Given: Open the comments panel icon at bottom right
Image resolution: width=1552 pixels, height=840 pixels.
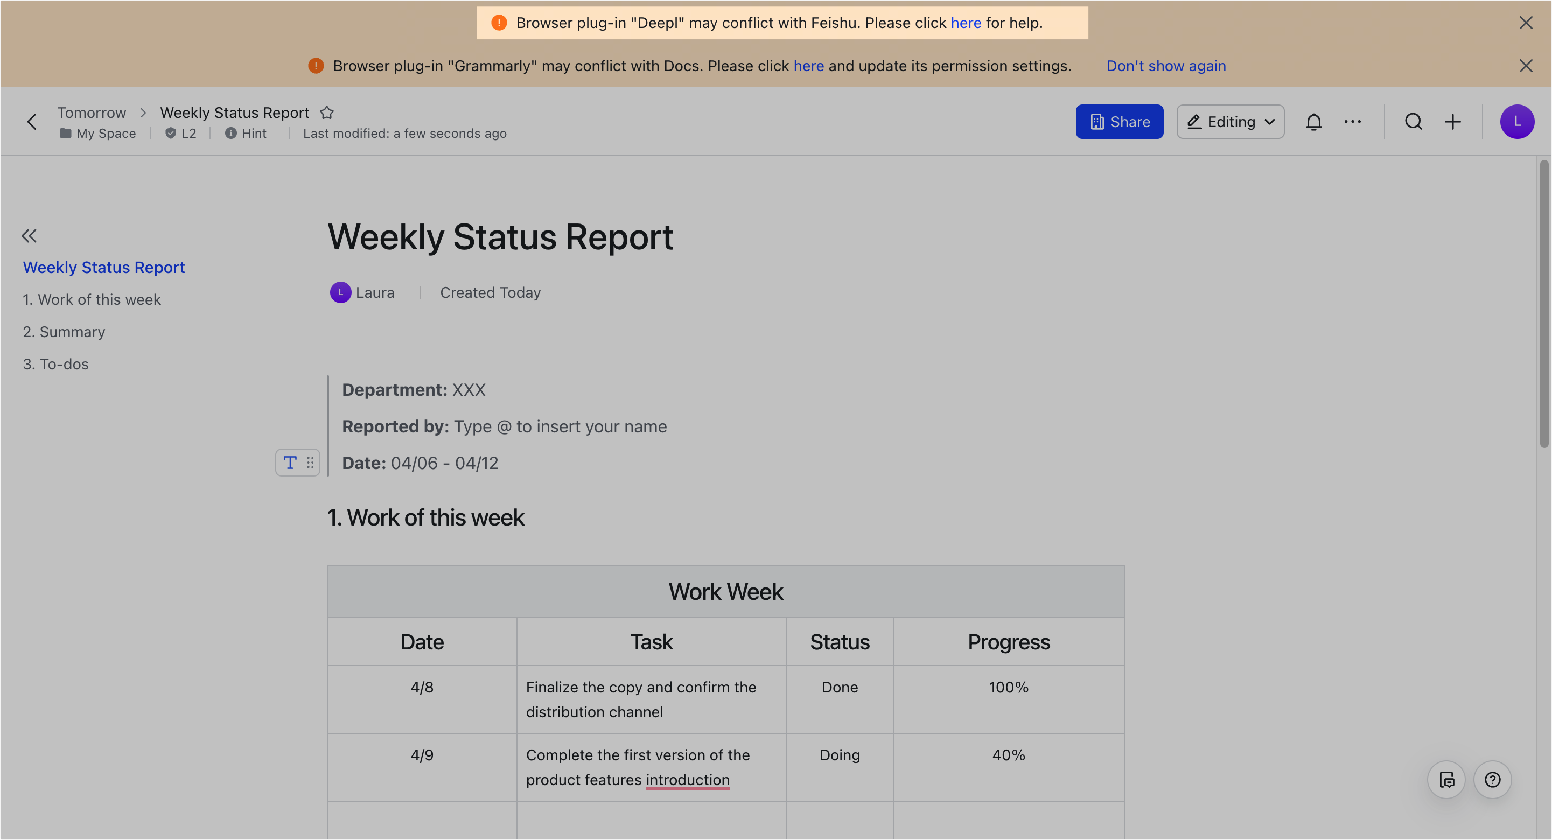Looking at the screenshot, I should tap(1446, 780).
